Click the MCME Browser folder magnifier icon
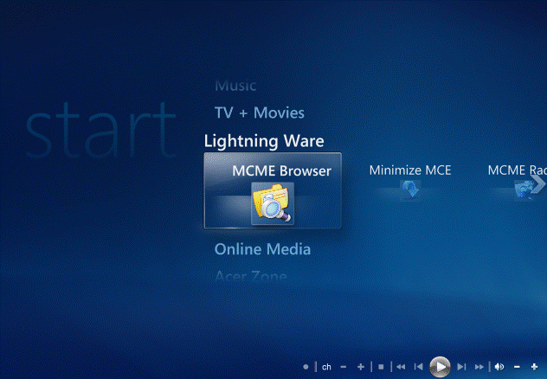 coord(273,203)
